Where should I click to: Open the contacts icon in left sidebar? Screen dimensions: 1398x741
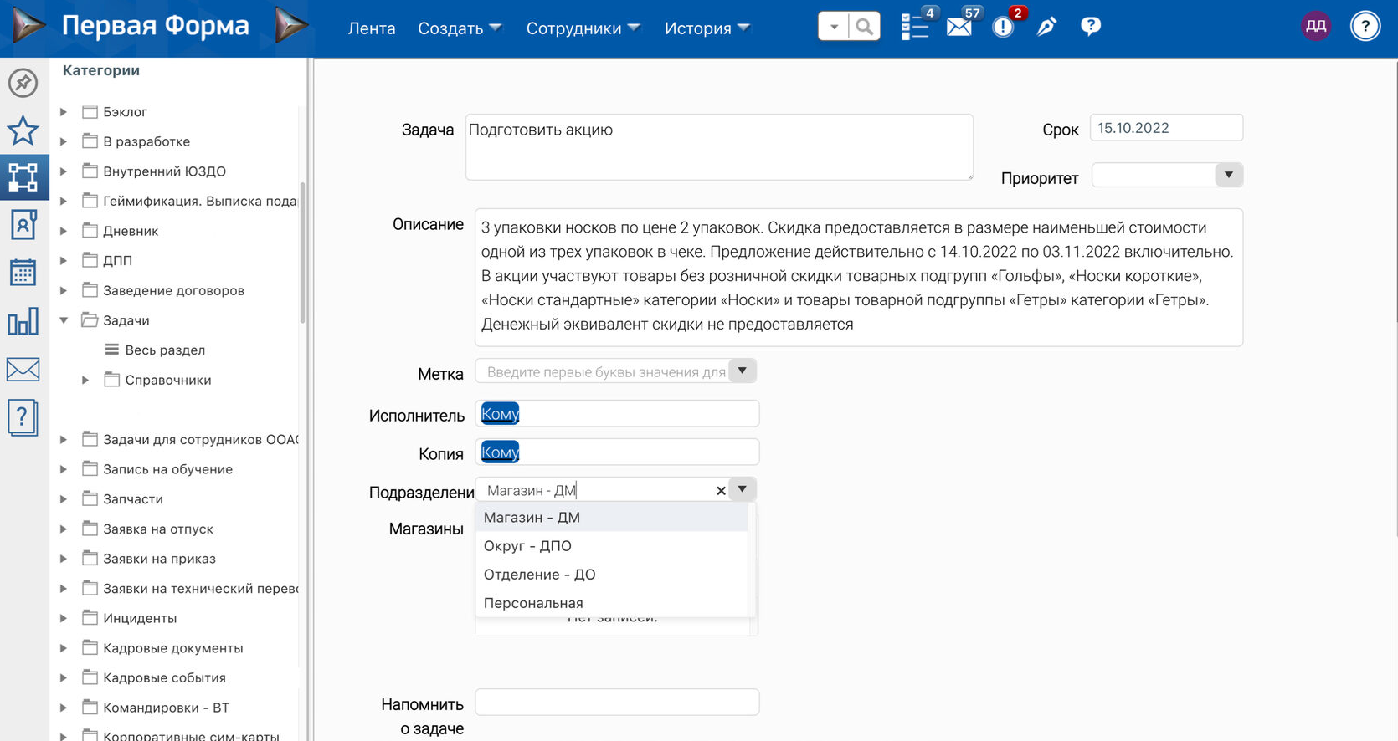[23, 225]
